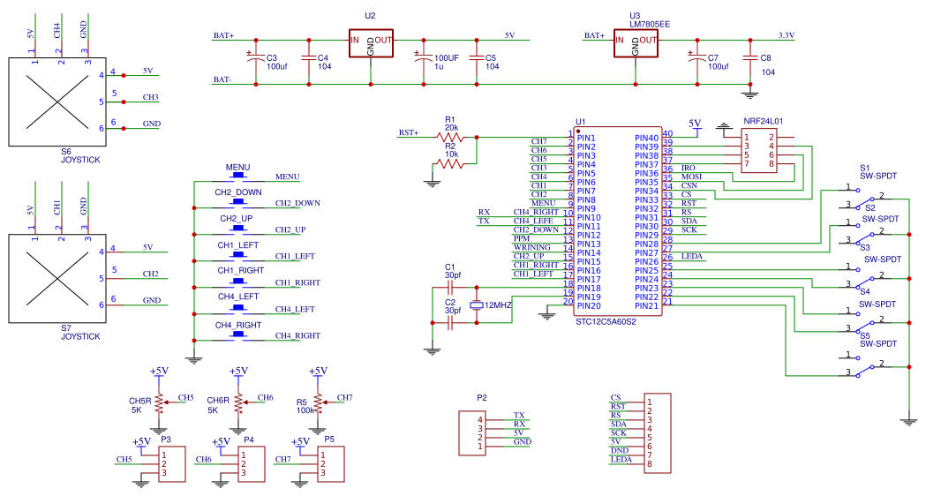Click the CH2_UP pushbutton symbol
The image size is (926, 496).
238,229
